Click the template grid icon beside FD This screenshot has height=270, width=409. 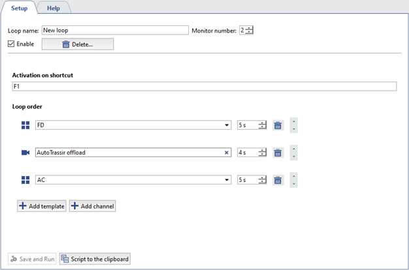pyautogui.click(x=25, y=125)
